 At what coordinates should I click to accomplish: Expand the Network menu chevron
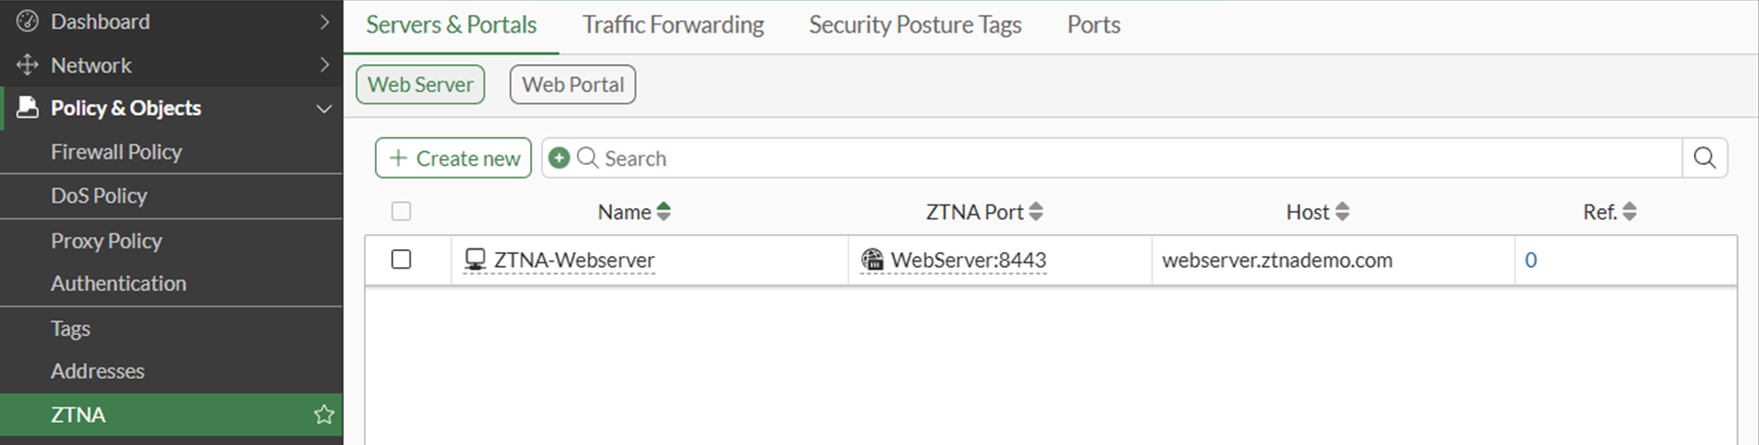324,65
